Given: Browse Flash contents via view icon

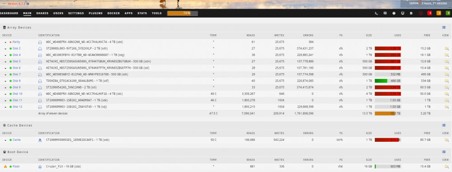Looking at the screenshot, I should pyautogui.click(x=447, y=167).
